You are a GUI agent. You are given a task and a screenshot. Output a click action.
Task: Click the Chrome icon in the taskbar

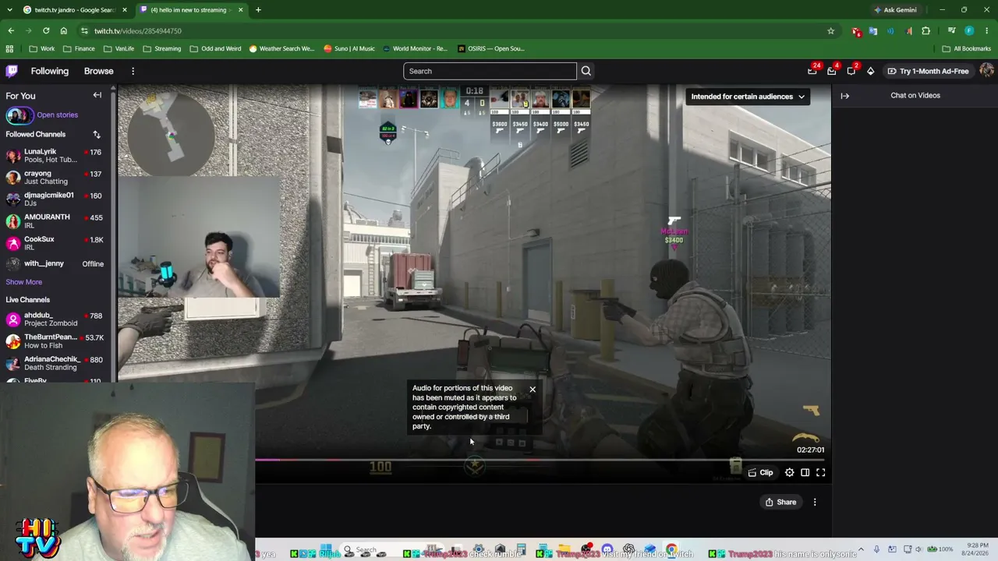point(671,550)
